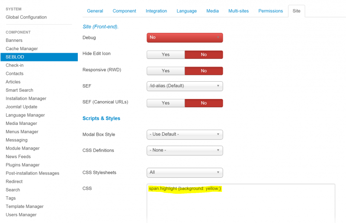Switch to the Component tab

124,11
